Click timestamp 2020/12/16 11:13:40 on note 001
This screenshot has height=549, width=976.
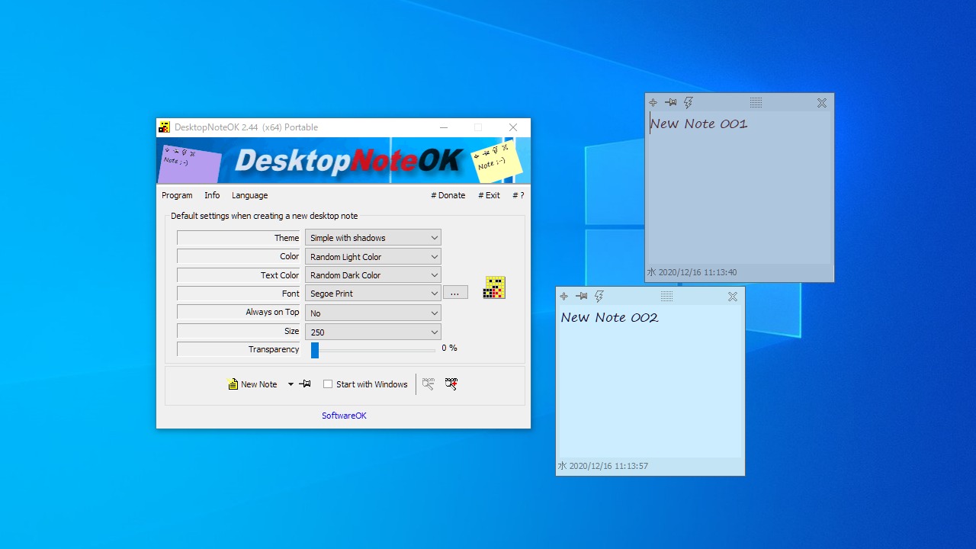click(698, 272)
